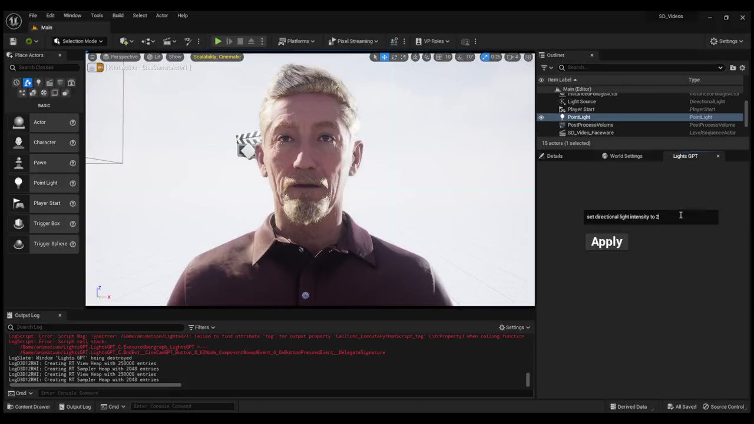Open the Tools menu
Viewport: 754px width, 424px height.
pyautogui.click(x=96, y=15)
